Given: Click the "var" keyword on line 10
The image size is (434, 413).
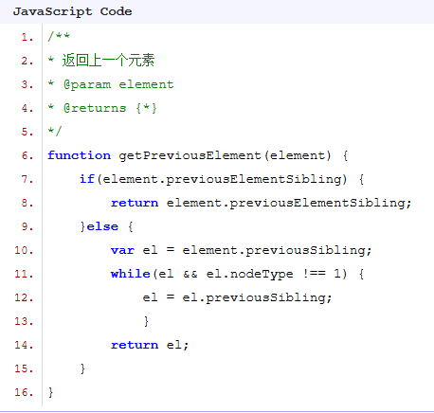Looking at the screenshot, I should click(122, 250).
